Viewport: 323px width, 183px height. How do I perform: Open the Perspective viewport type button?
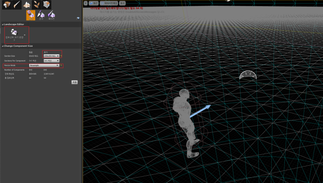93,3
